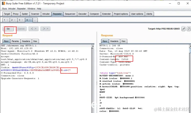Image resolution: width=191 pixels, height=113 pixels.
Task: Select Request Hex view tab
Action: [x=35, y=41]
